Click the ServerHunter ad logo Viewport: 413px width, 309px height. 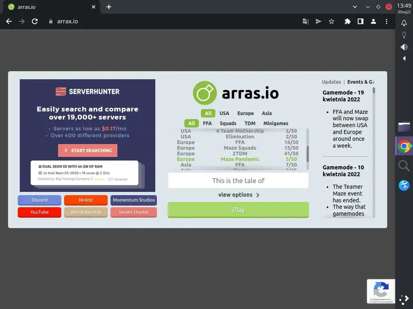88,91
